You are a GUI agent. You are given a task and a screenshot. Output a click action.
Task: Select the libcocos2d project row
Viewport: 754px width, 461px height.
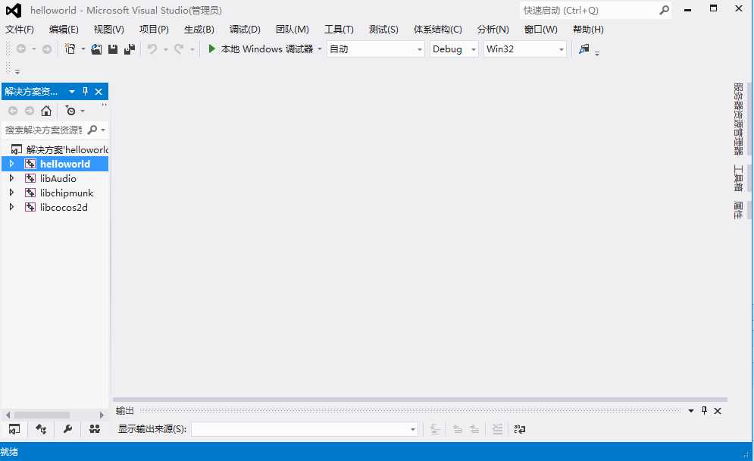coord(55,207)
